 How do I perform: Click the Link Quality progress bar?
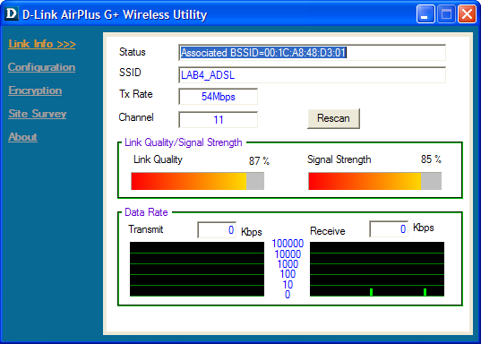click(x=198, y=181)
